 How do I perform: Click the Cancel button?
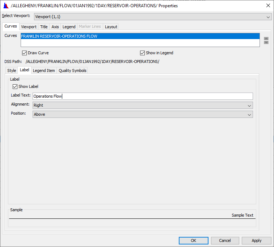[x=225, y=240]
